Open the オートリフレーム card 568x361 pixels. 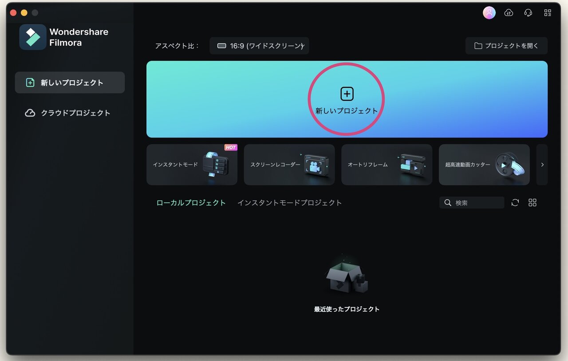click(x=387, y=165)
